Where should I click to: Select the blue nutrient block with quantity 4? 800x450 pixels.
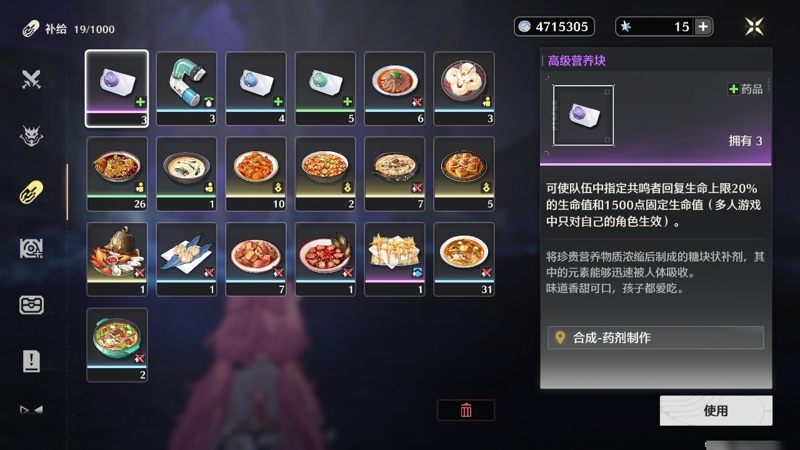click(x=256, y=89)
